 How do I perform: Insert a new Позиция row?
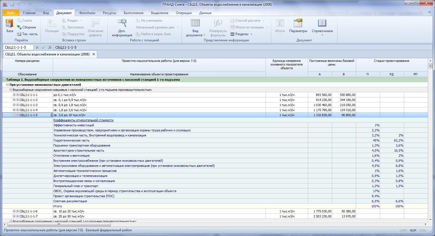pos(52,26)
